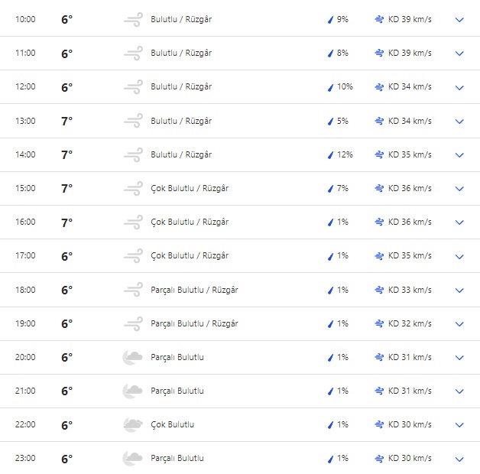The image size is (480, 474).
Task: Click the 7° temperature at 16:00
Action: click(x=66, y=222)
